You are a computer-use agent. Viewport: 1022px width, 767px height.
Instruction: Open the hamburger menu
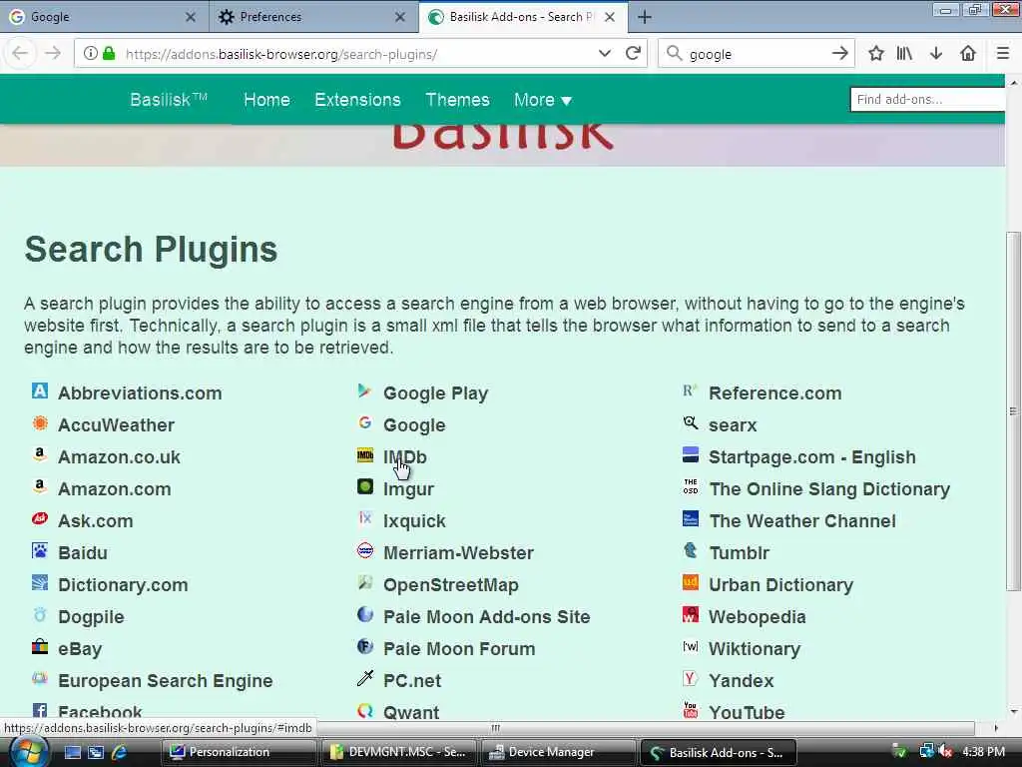(x=1003, y=54)
